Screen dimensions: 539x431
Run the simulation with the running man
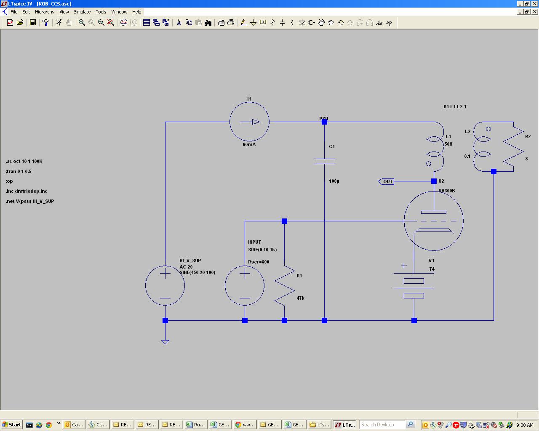(59, 23)
